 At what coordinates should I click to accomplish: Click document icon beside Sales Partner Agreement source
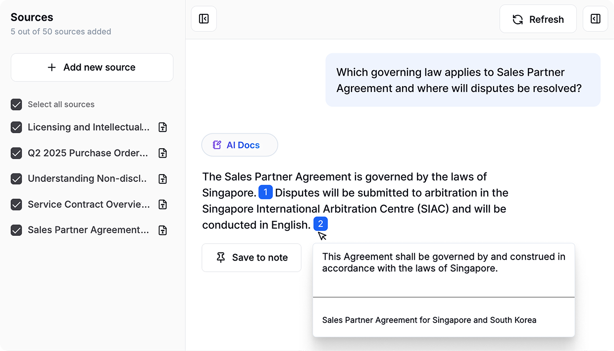(x=162, y=230)
